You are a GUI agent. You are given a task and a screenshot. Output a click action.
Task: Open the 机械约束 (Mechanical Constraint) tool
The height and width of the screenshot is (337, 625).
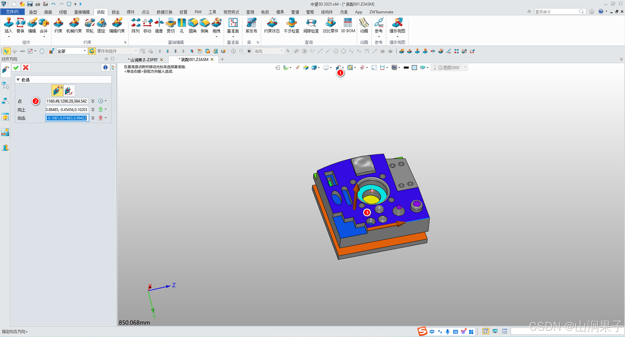pos(74,26)
